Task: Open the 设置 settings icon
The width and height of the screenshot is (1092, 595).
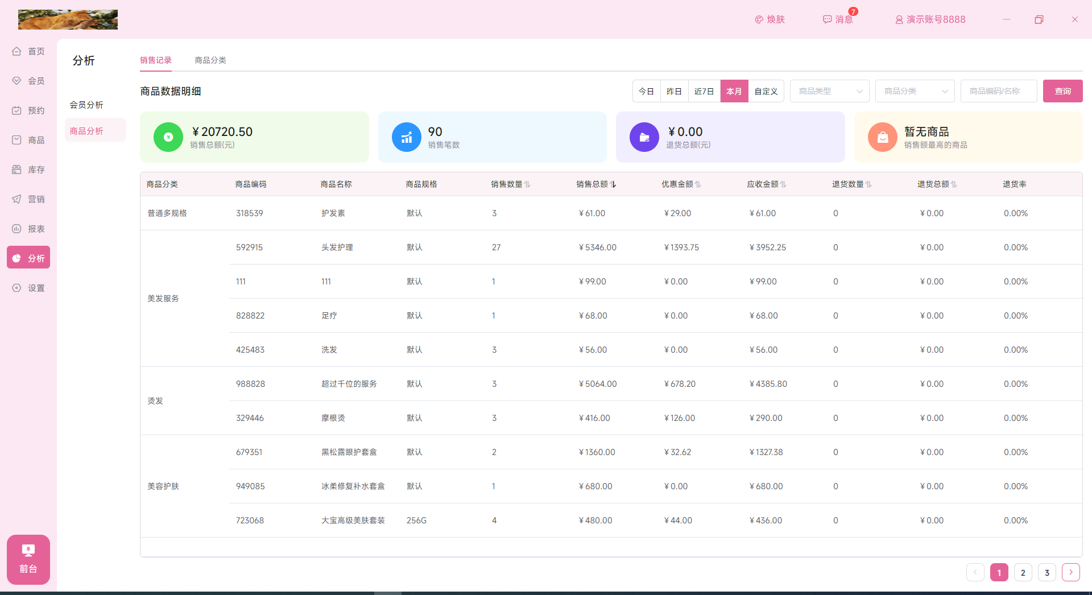Action: 16,288
